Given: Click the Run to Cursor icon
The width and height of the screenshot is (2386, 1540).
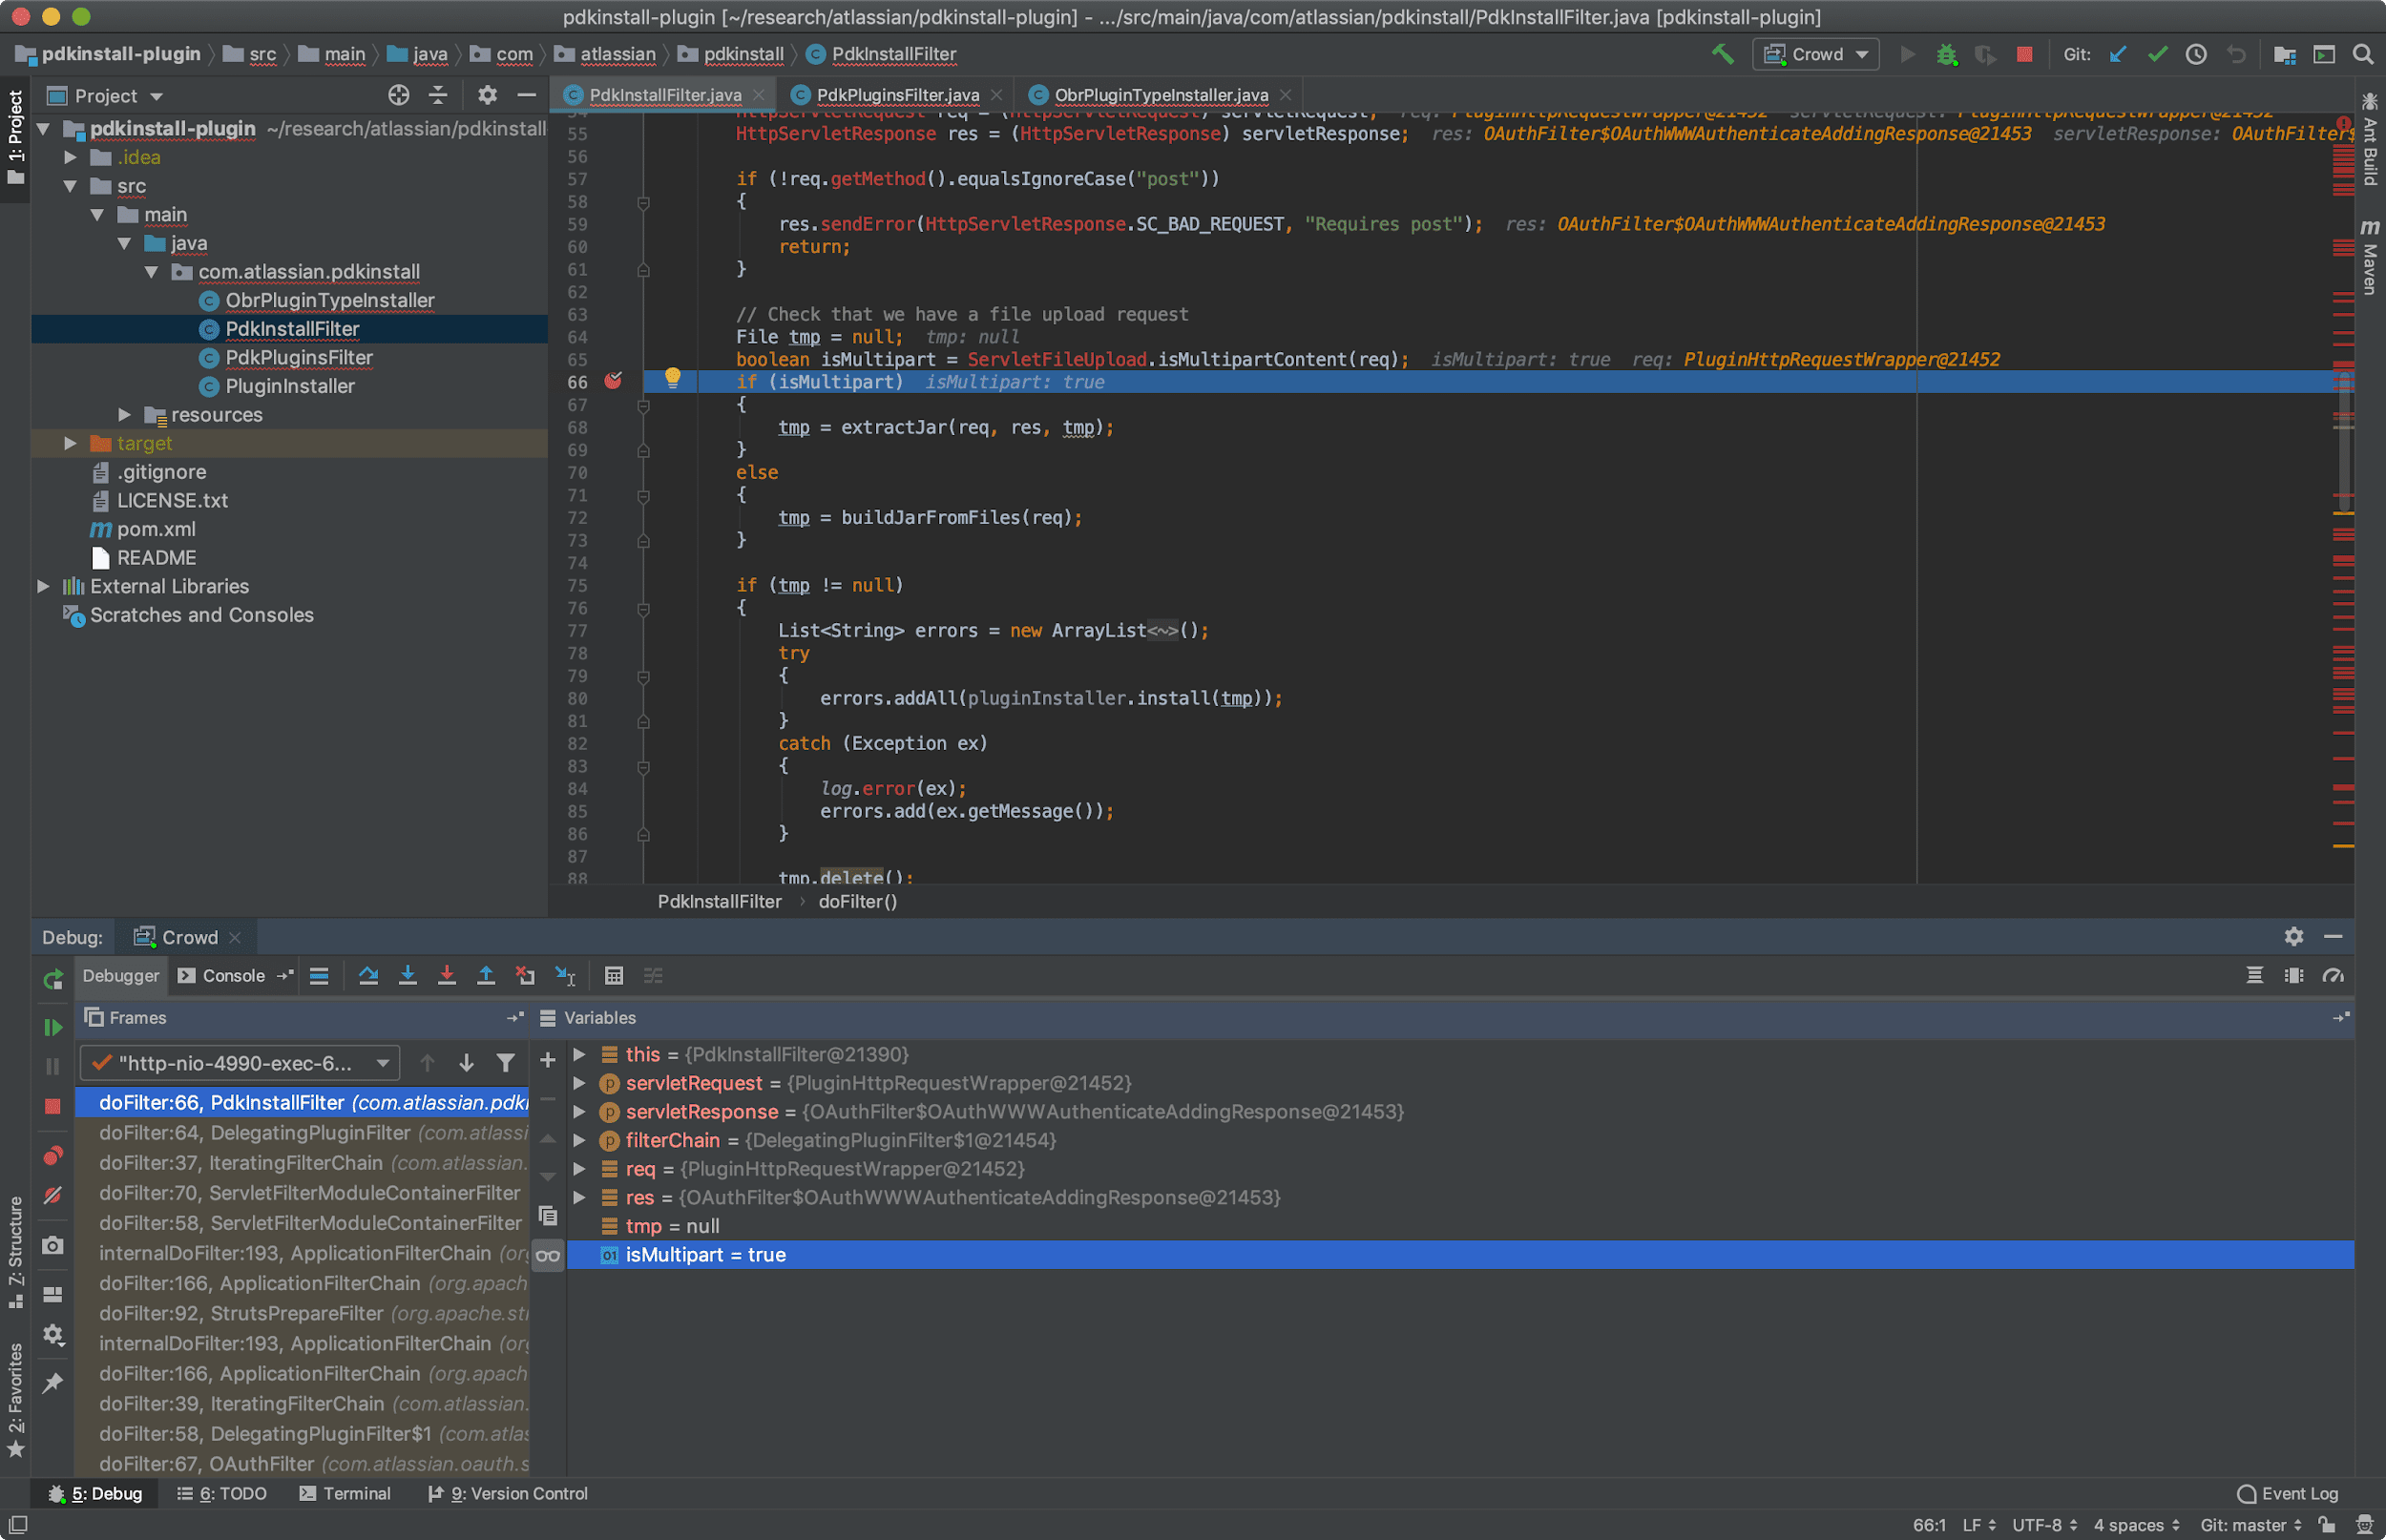Looking at the screenshot, I should pos(565,976).
